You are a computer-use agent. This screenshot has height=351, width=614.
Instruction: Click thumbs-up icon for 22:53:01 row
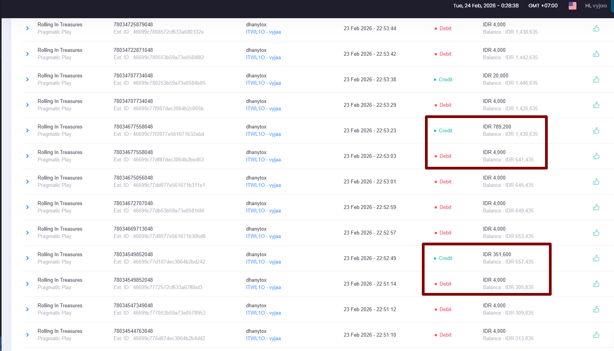tap(596, 181)
